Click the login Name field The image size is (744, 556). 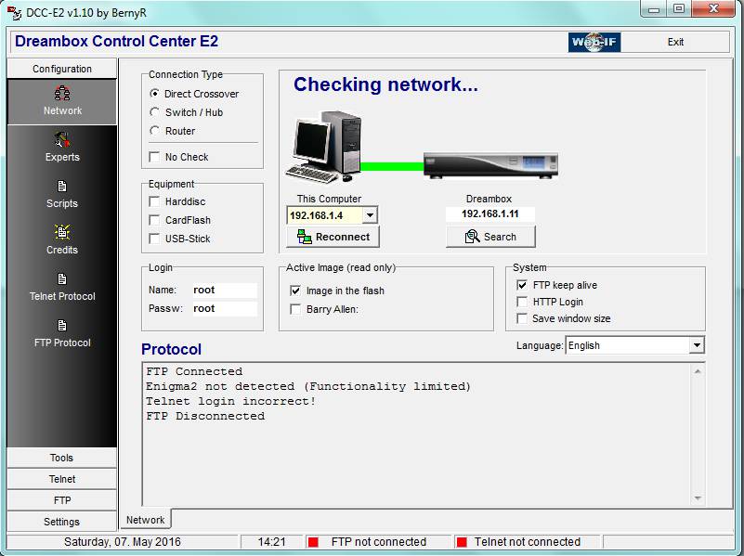[225, 291]
